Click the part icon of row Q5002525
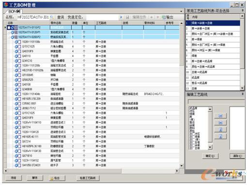The image size is (247, 185). (16, 80)
